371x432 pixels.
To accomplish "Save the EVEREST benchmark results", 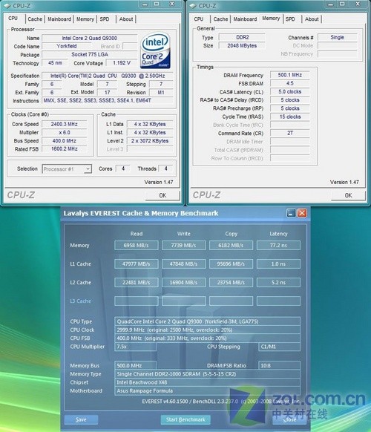I will [x=81, y=419].
